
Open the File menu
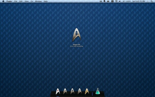[x=16, y=1]
